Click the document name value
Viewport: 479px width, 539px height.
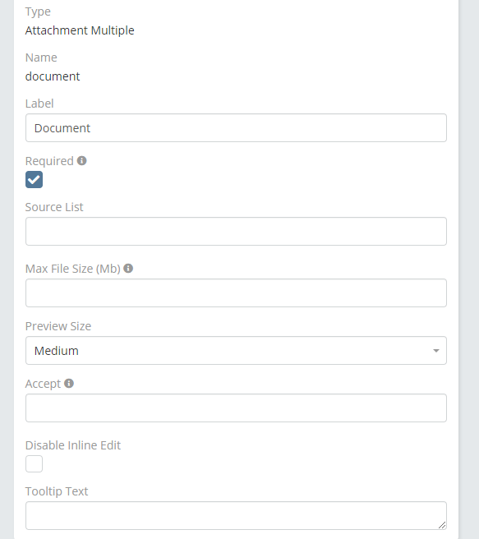click(x=53, y=76)
